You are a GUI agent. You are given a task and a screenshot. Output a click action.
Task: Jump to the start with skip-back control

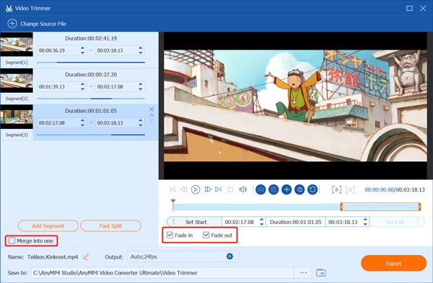pyautogui.click(x=172, y=189)
